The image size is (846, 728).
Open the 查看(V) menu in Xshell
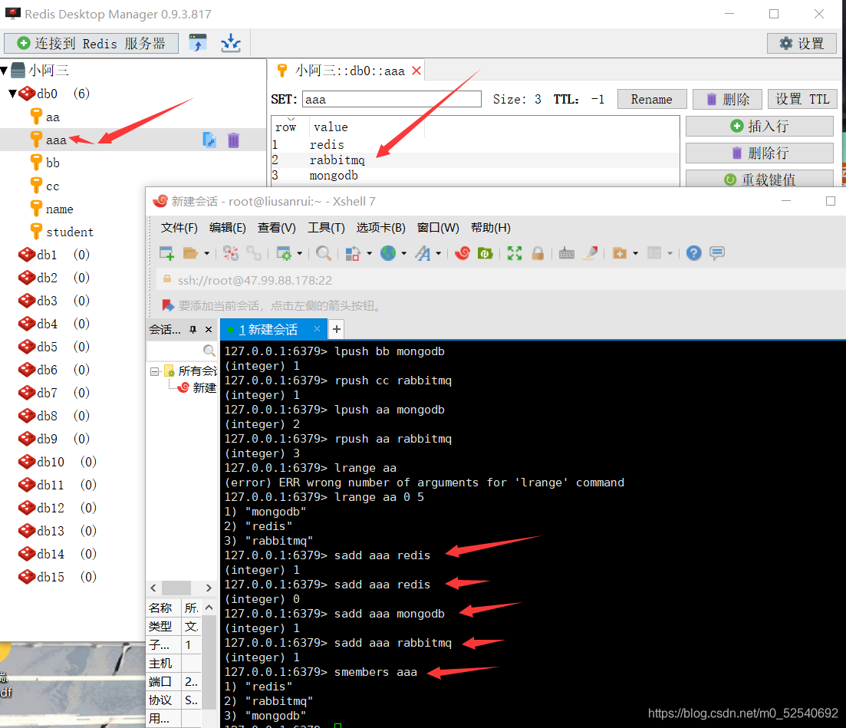[x=276, y=228]
